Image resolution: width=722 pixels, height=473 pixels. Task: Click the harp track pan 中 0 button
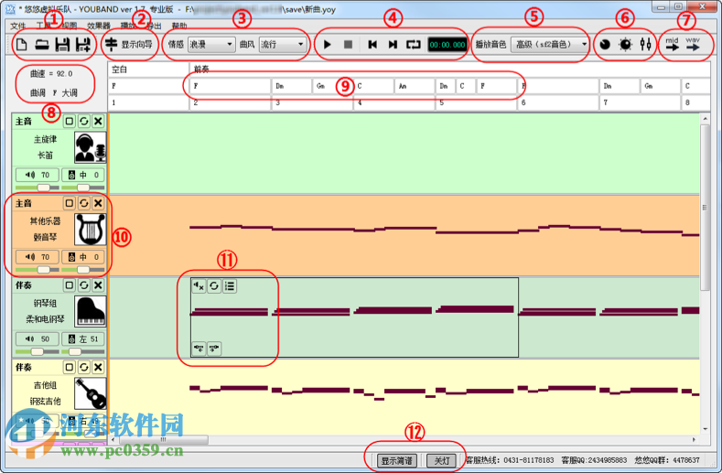(83, 257)
